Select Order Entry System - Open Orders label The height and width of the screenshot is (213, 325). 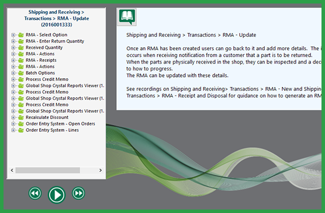tap(60, 124)
